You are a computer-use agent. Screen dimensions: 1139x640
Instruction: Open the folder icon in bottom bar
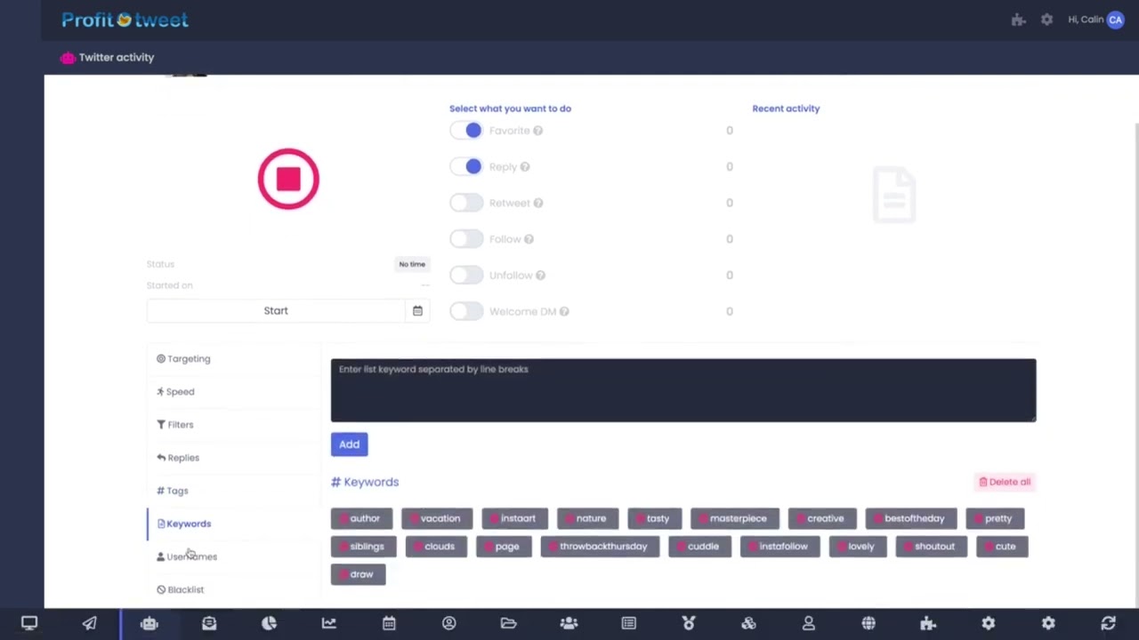(x=509, y=623)
